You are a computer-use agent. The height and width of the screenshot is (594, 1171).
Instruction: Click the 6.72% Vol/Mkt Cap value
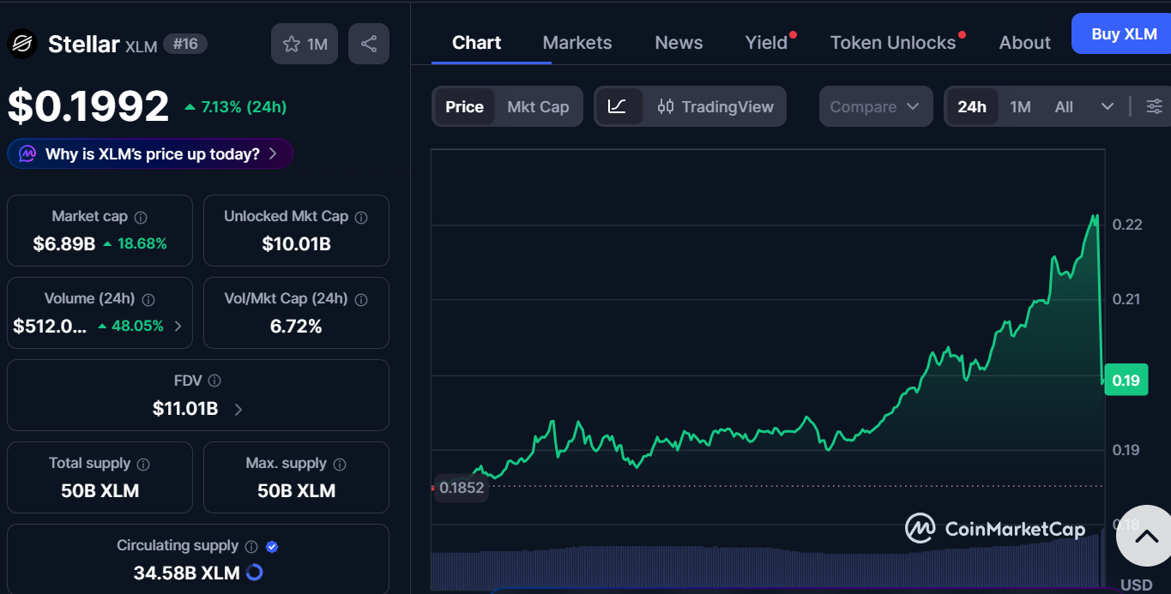point(296,327)
